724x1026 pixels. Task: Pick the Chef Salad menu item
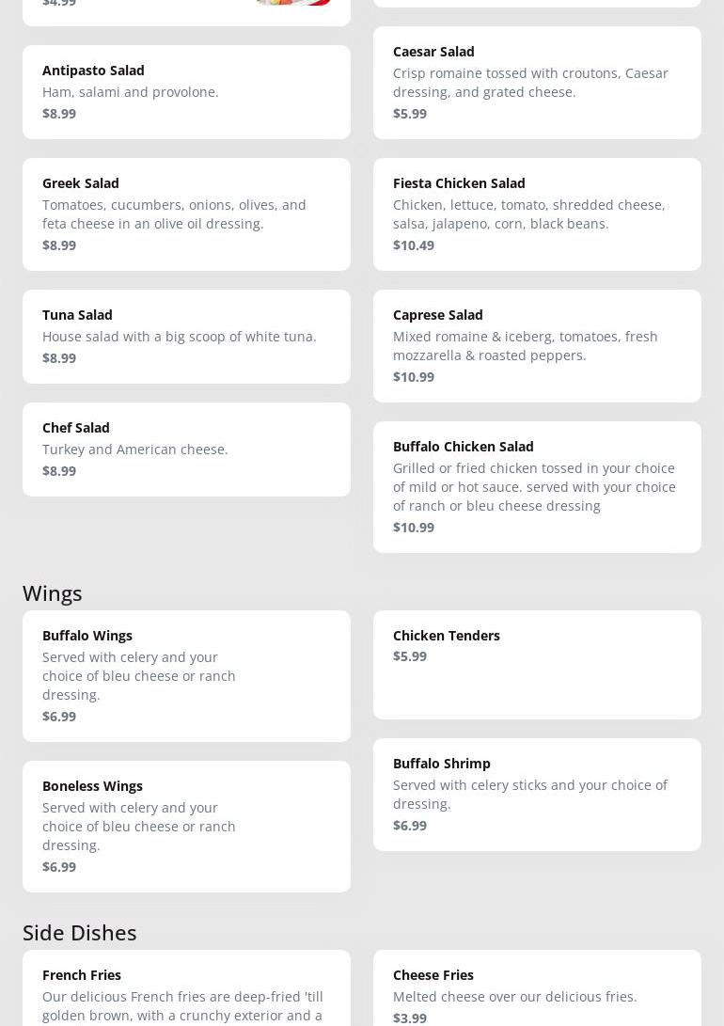(186, 450)
